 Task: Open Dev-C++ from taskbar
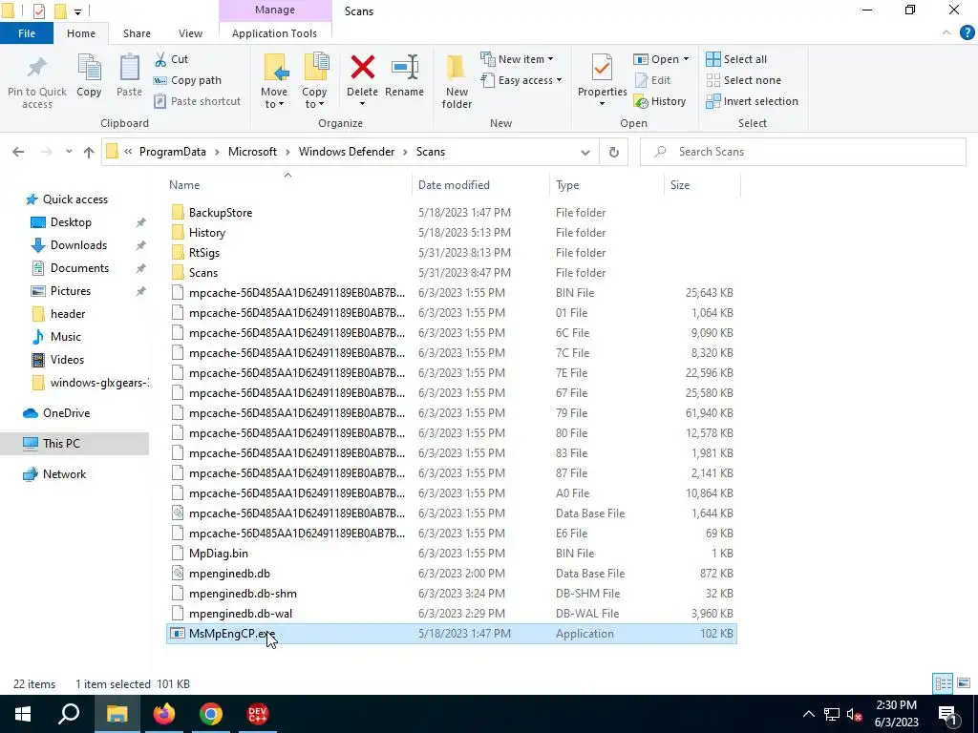tap(258, 714)
